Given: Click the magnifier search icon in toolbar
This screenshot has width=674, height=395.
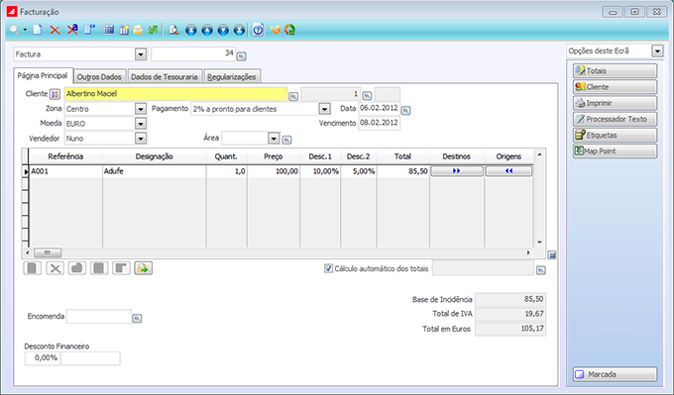Looking at the screenshot, I should [x=15, y=30].
